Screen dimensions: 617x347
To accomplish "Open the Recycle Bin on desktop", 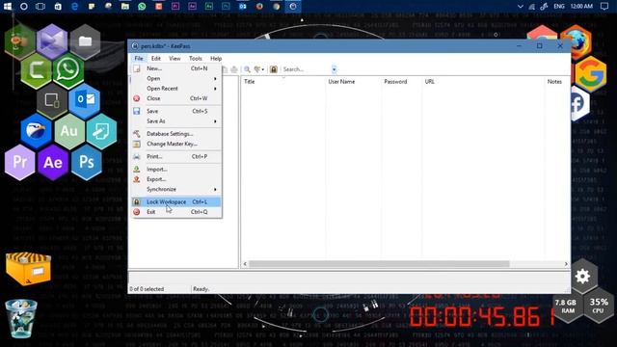I will point(21,319).
